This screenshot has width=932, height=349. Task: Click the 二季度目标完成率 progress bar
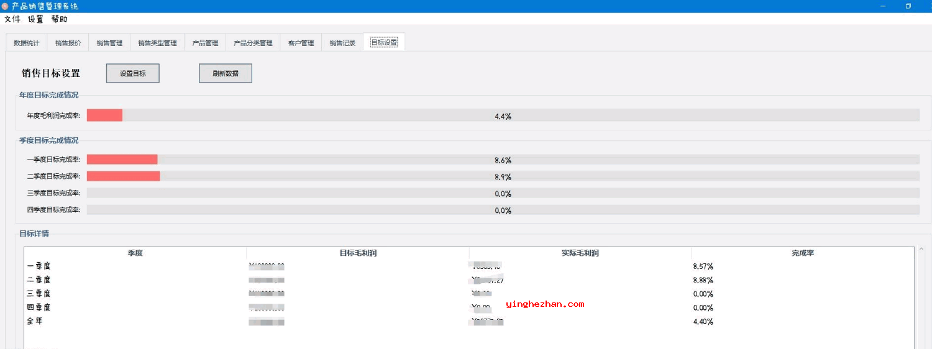click(503, 176)
